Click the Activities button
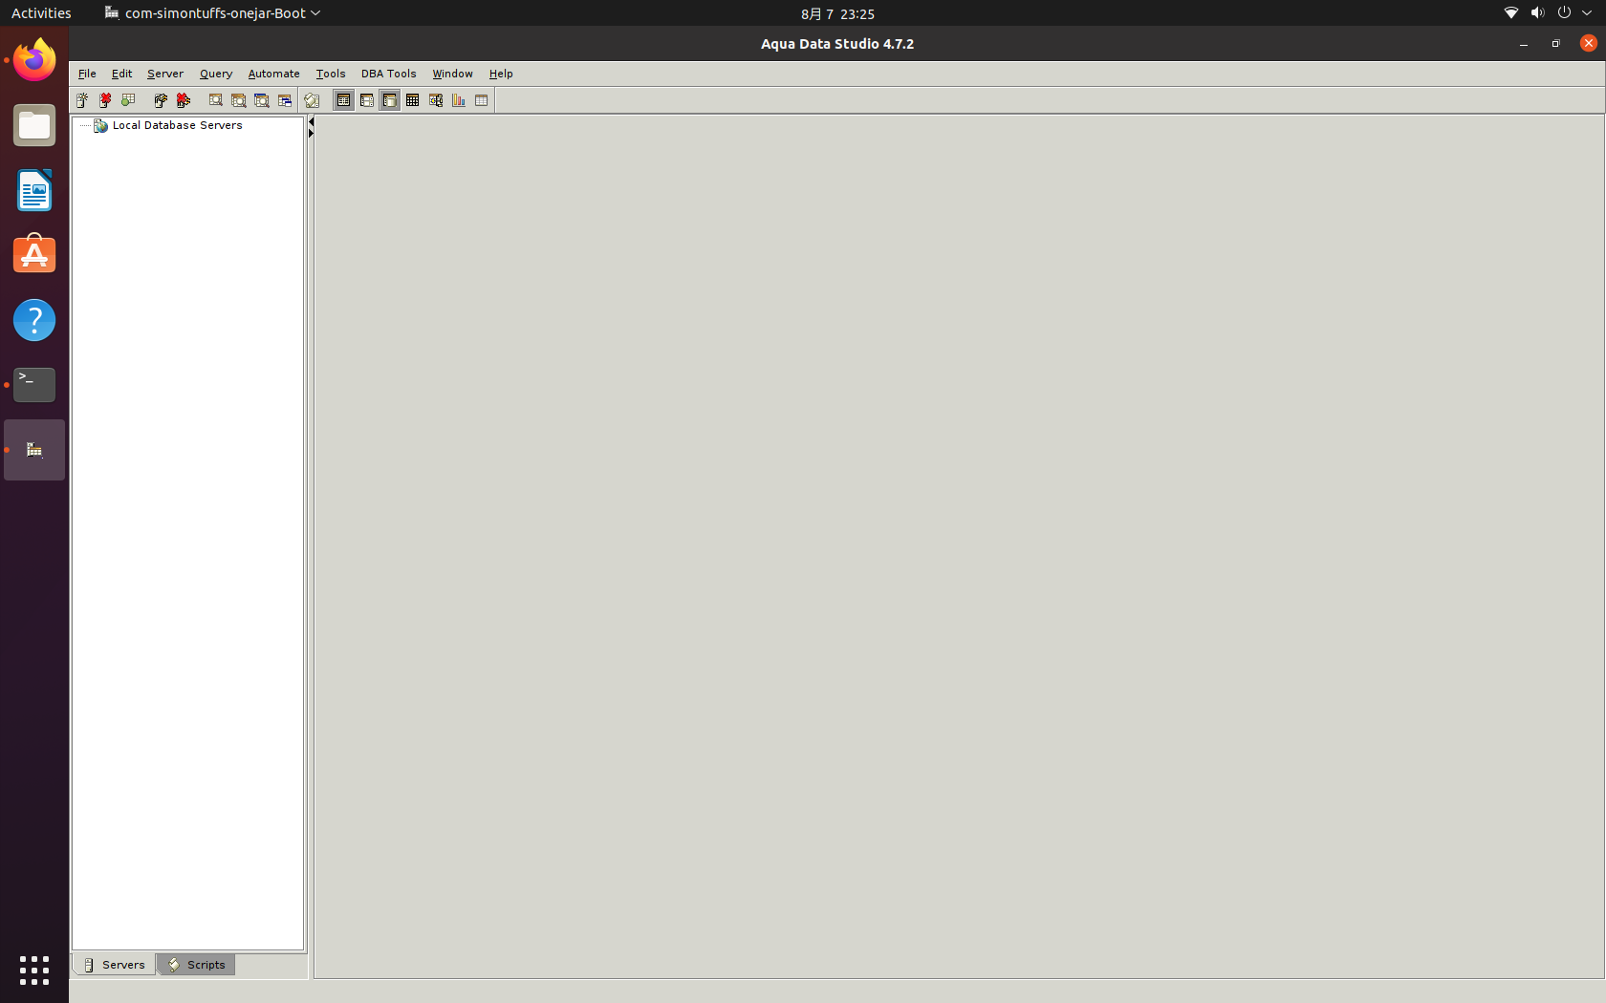Viewport: 1606px width, 1003px height. tap(41, 13)
